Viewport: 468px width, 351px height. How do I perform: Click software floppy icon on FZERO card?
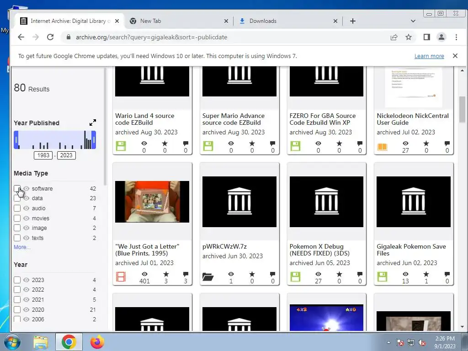coord(295,146)
